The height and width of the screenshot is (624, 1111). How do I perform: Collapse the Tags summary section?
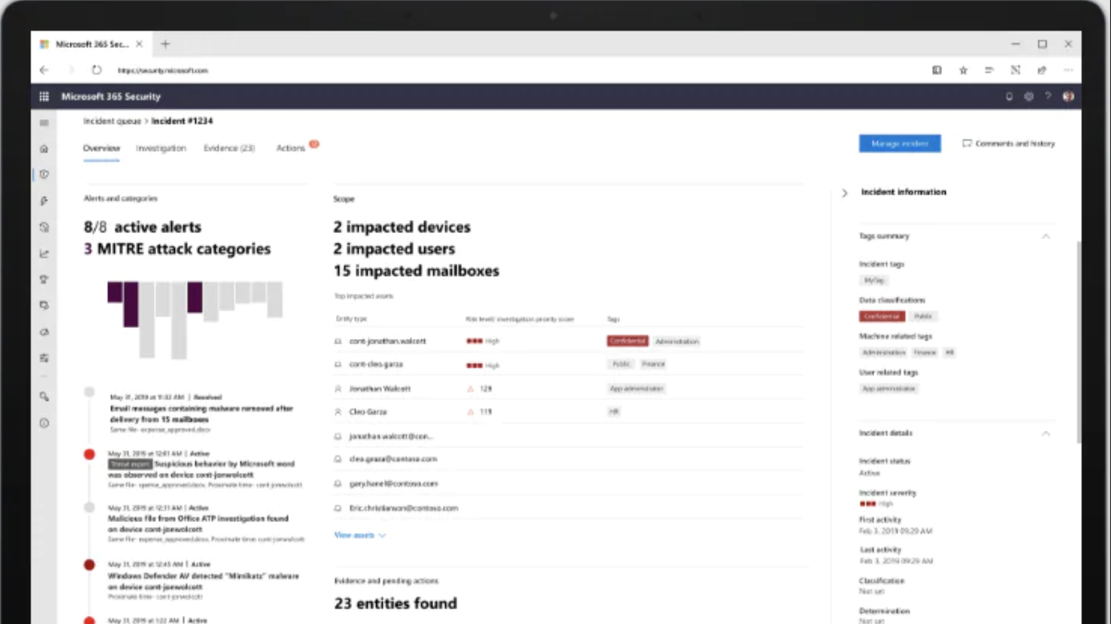[1046, 236]
